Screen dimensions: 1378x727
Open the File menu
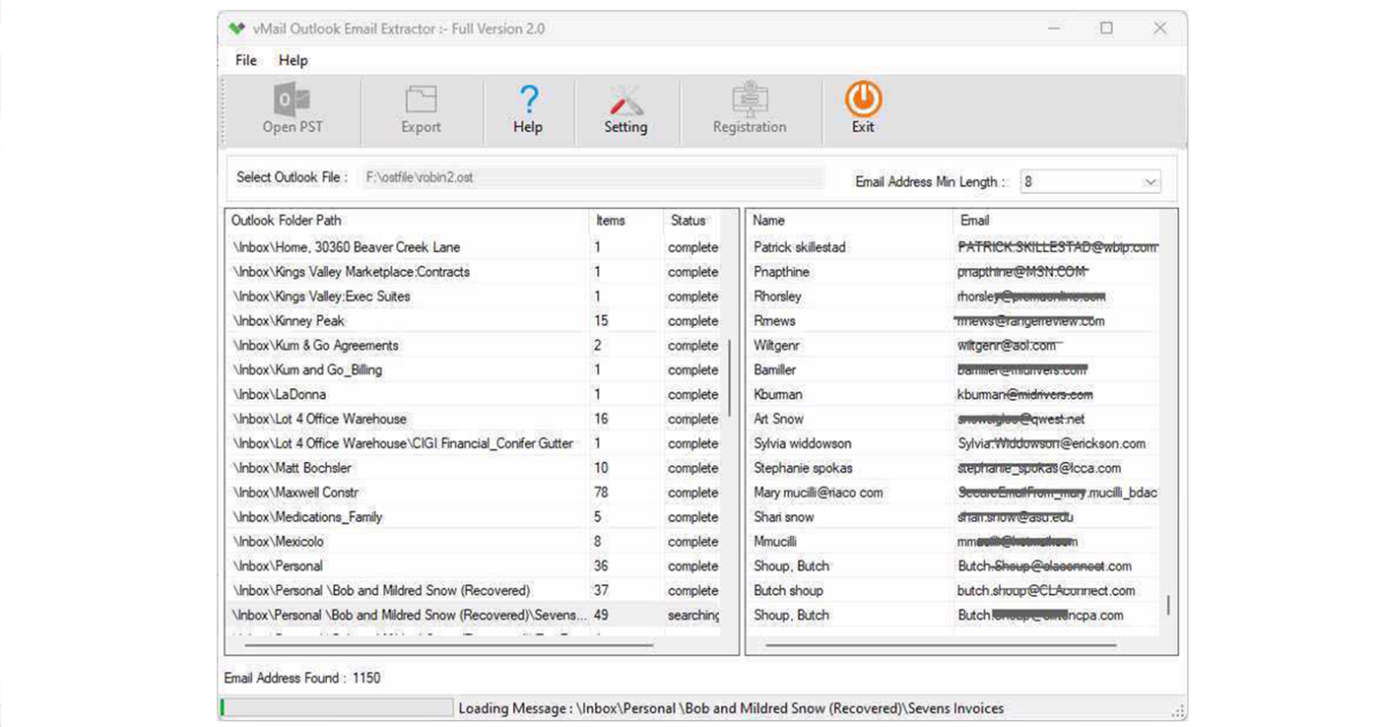click(x=246, y=60)
